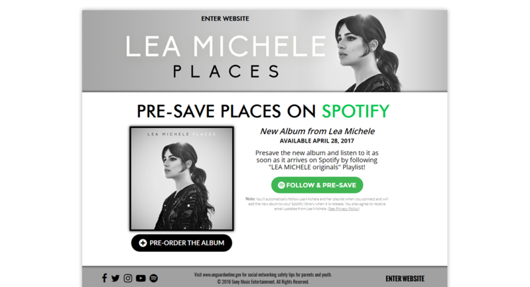530x287 pixels.
Task: Open the YouTube icon in footer
Action: 141,278
